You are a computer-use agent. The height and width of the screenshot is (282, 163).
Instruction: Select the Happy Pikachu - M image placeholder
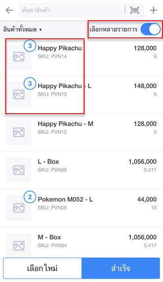pyautogui.click(x=19, y=132)
